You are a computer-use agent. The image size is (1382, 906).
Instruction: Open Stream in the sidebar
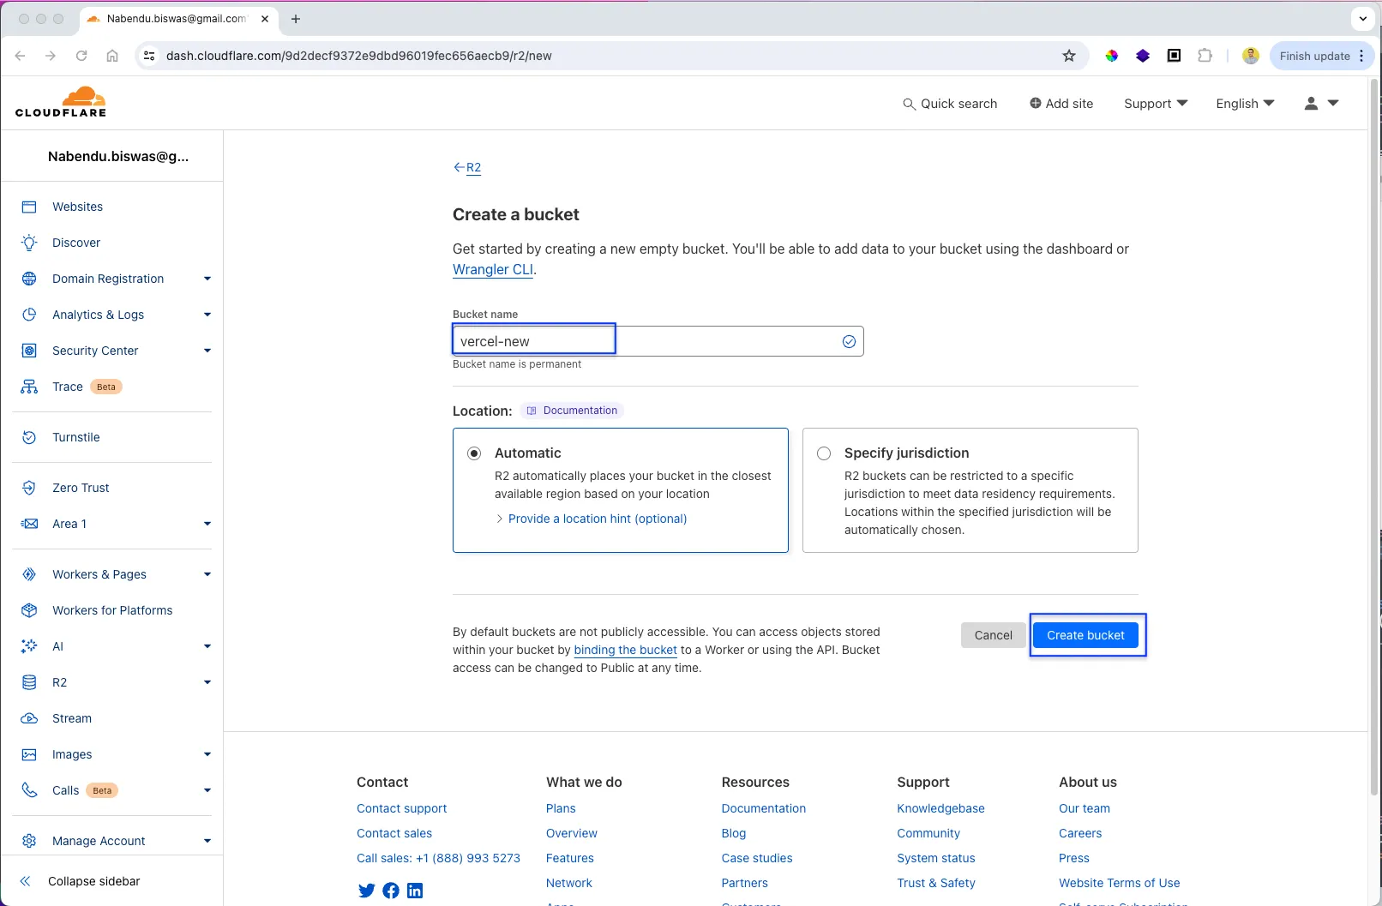pyautogui.click(x=72, y=718)
